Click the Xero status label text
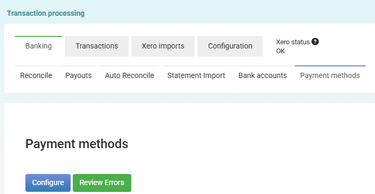This screenshot has width=375, height=194. 293,42
